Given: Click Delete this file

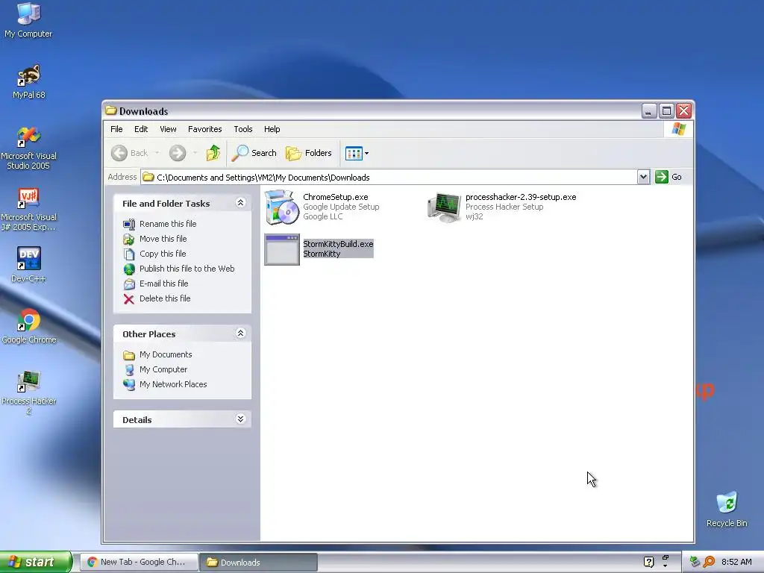Looking at the screenshot, I should (157, 298).
